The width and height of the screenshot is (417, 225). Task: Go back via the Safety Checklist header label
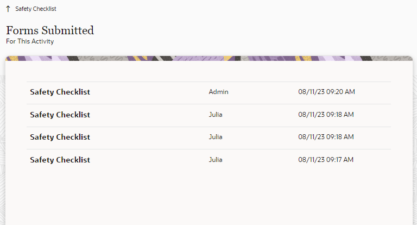point(36,9)
